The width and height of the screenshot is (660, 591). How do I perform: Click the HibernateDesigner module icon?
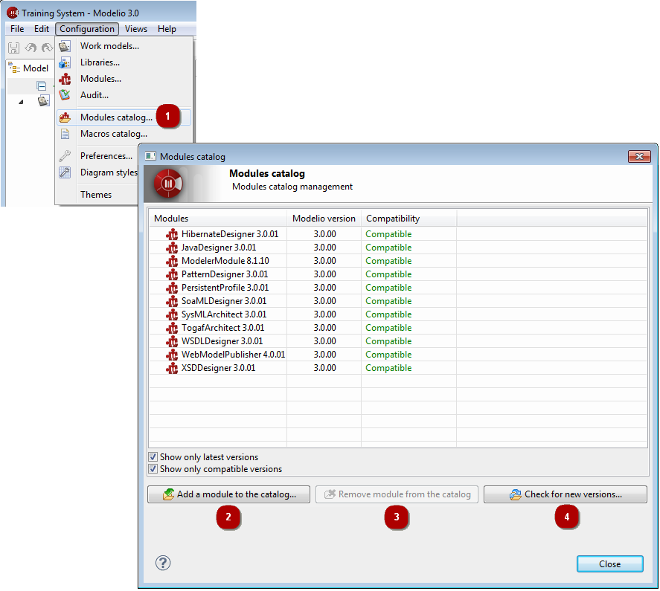(172, 234)
